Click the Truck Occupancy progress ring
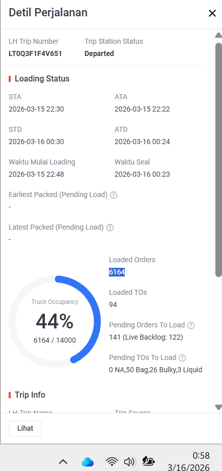 [x=54, y=321]
